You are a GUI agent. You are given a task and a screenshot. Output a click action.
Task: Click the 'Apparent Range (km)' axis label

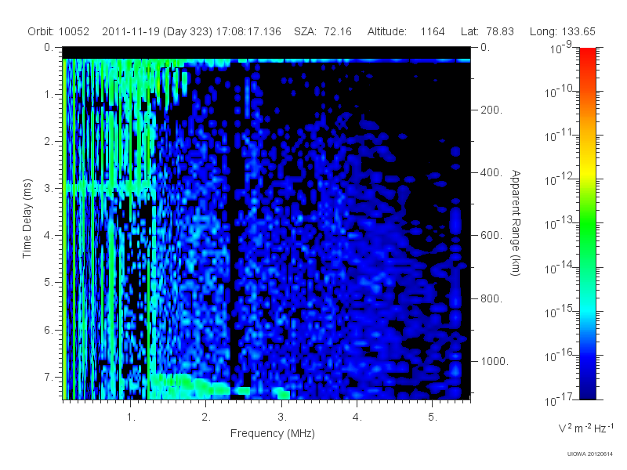coord(516,223)
